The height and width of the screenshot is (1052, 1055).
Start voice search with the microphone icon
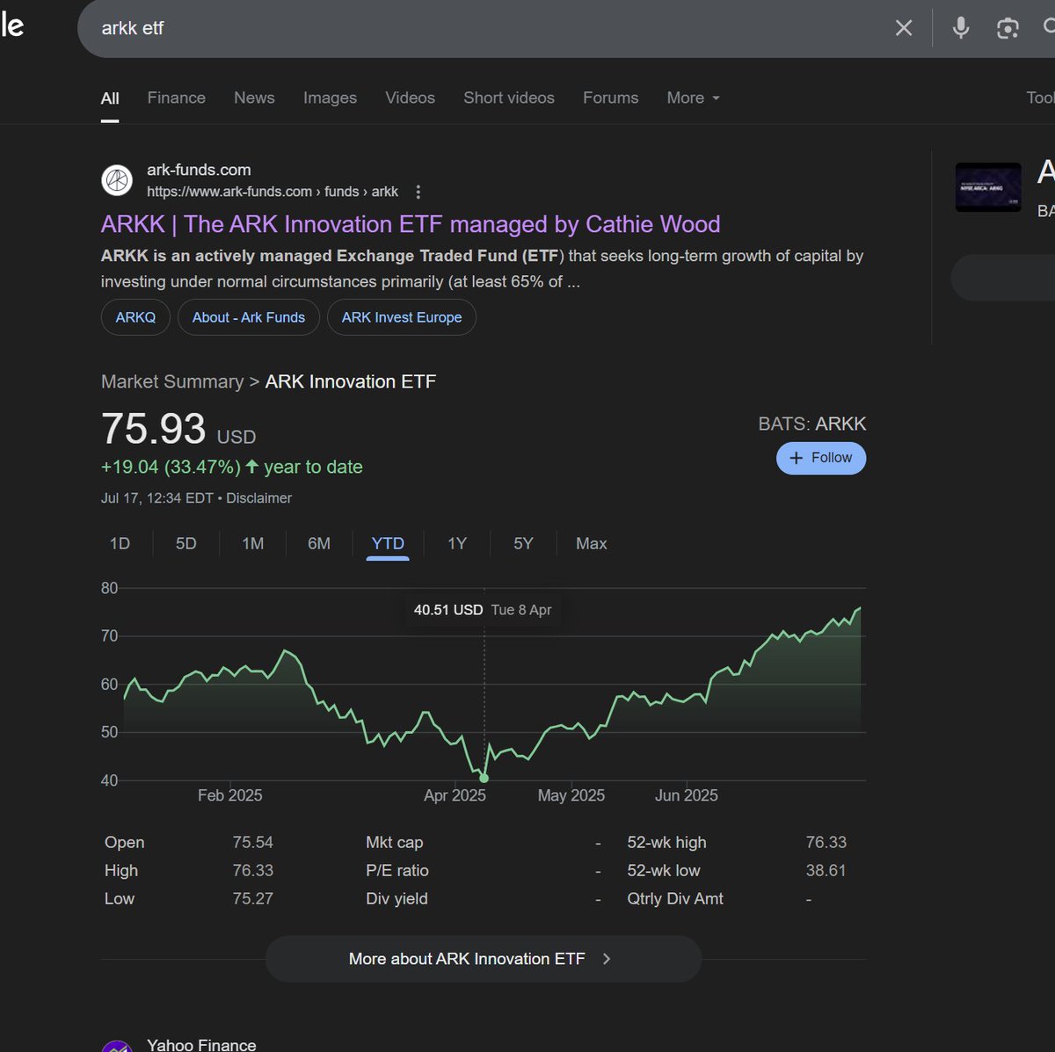click(961, 28)
